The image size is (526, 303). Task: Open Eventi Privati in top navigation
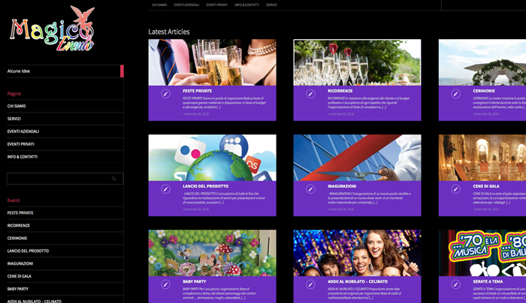point(217,5)
